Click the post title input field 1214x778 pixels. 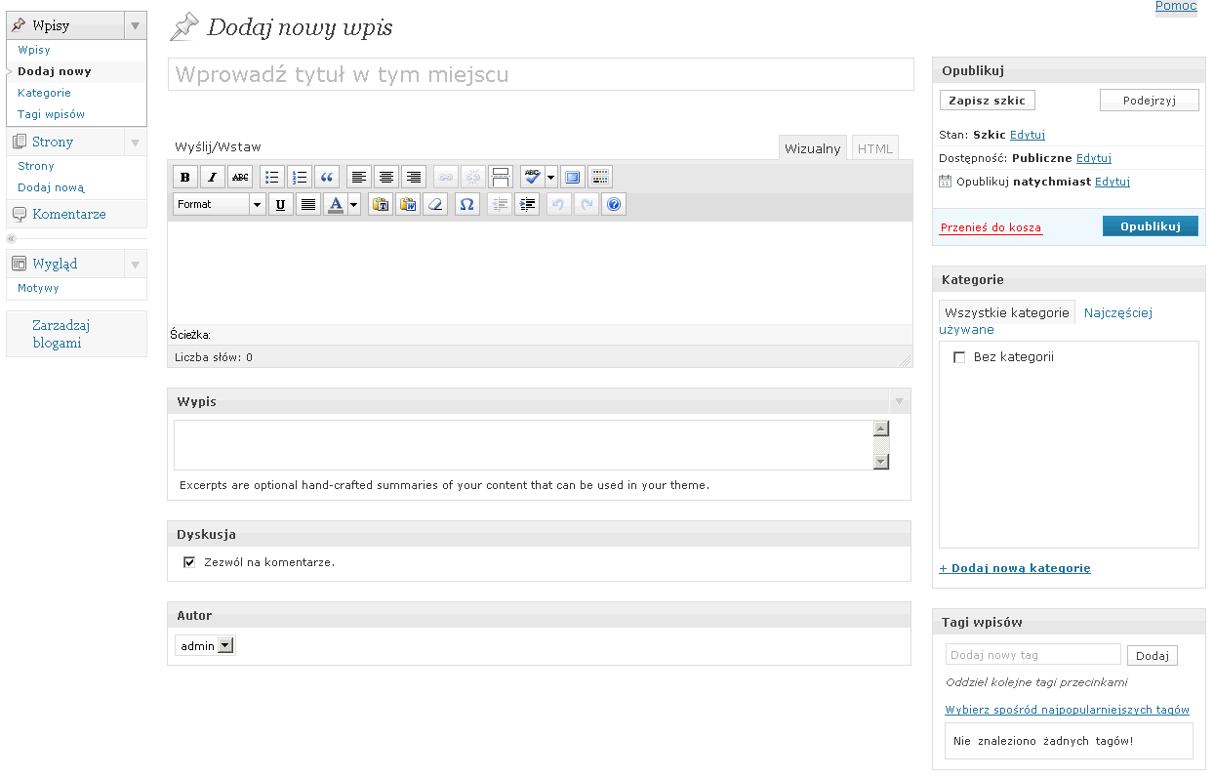pyautogui.click(x=541, y=75)
